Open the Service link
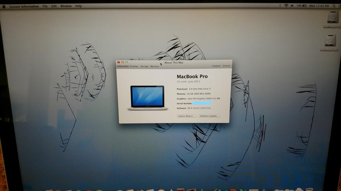Image resolution: width=341 pixels, height=191 pixels. [x=226, y=65]
